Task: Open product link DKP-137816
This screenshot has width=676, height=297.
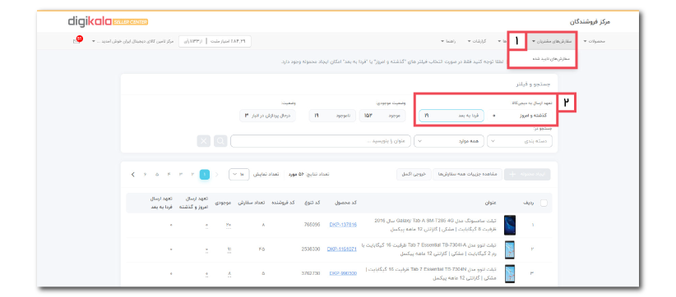Action: coord(343,224)
